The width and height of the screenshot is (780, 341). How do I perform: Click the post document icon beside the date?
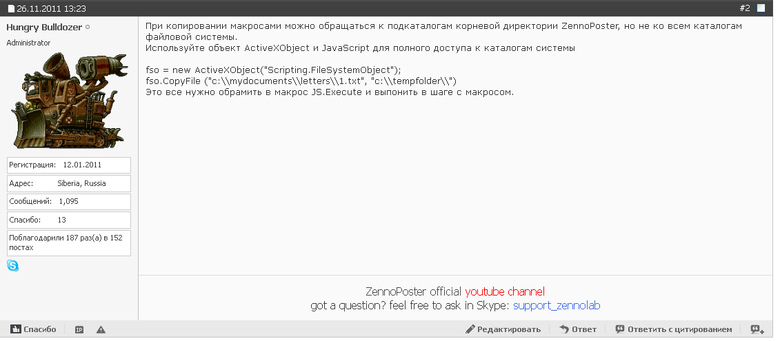pyautogui.click(x=11, y=8)
